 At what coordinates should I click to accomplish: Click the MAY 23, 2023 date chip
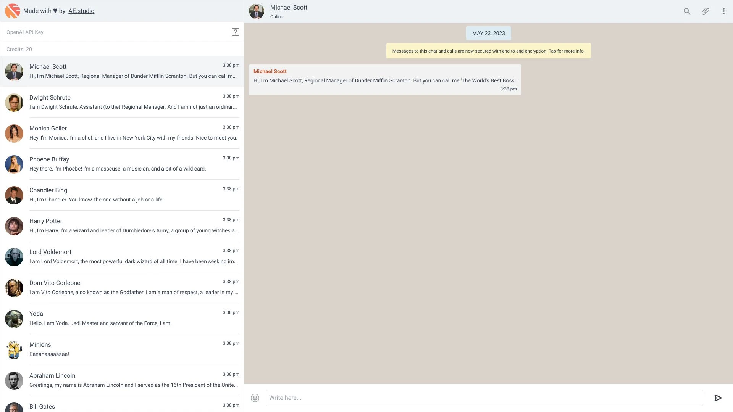(488, 33)
